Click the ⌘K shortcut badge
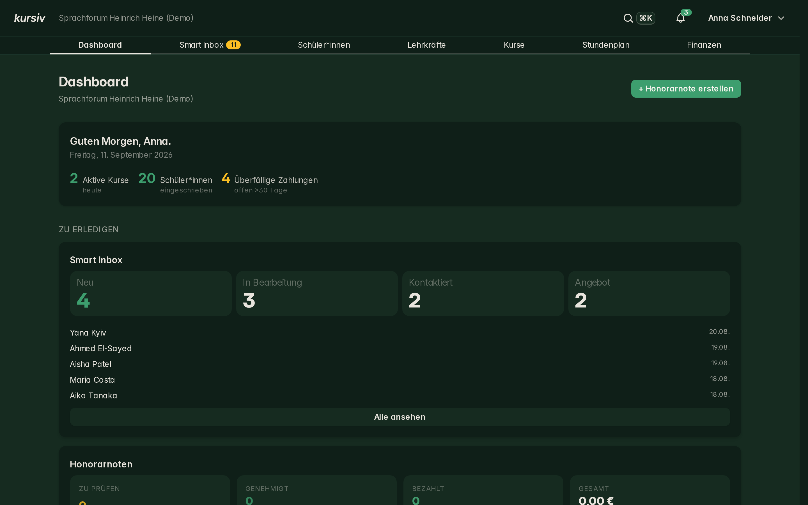 (645, 18)
